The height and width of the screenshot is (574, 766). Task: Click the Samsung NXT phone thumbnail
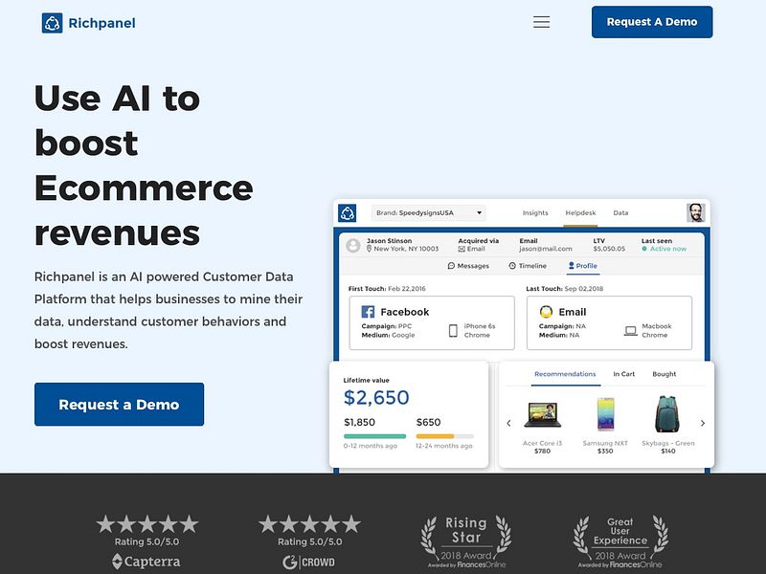point(606,414)
